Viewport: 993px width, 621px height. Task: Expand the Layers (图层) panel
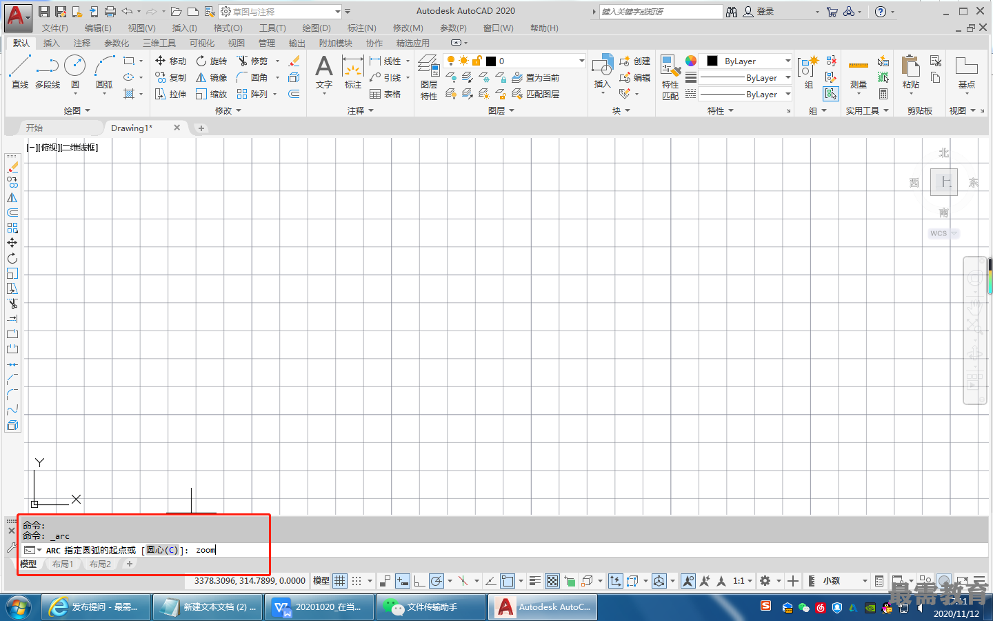pos(501,110)
